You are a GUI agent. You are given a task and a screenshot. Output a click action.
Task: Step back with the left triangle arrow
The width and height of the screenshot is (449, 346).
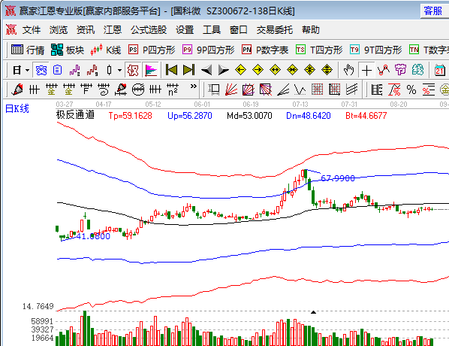pyautogui.click(x=206, y=70)
